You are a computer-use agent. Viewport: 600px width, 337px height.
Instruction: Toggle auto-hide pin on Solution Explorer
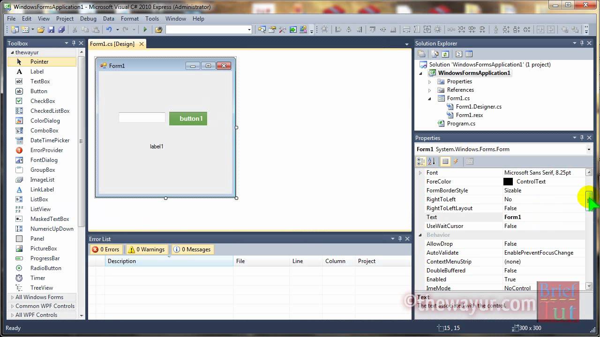click(x=582, y=43)
